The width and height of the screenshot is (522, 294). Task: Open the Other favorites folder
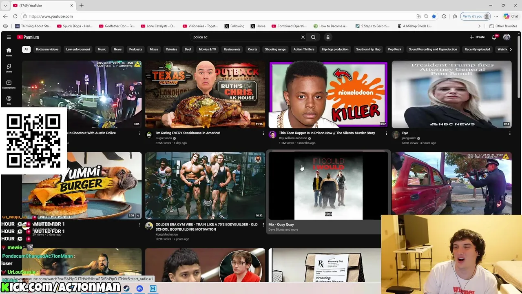click(x=503, y=26)
